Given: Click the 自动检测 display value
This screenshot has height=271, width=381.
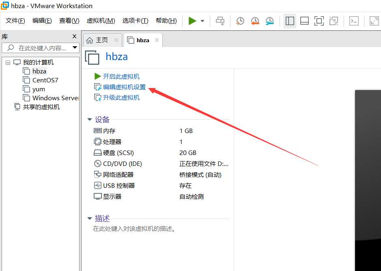Looking at the screenshot, I should click(x=192, y=197).
